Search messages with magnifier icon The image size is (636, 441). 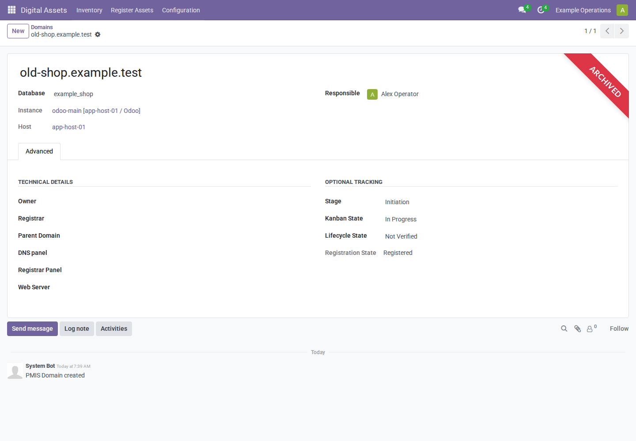coord(564,329)
